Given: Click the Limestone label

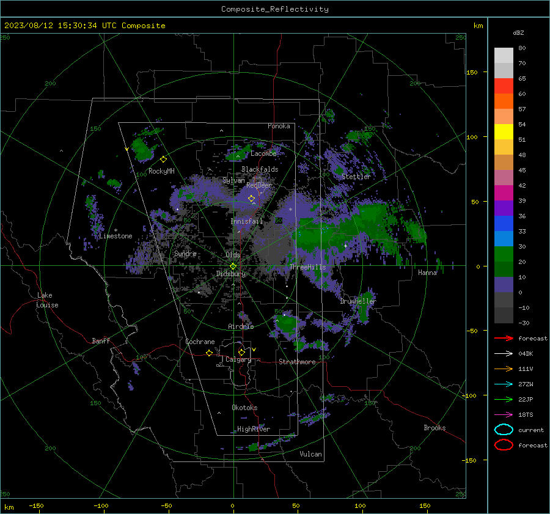Looking at the screenshot, I should [116, 236].
